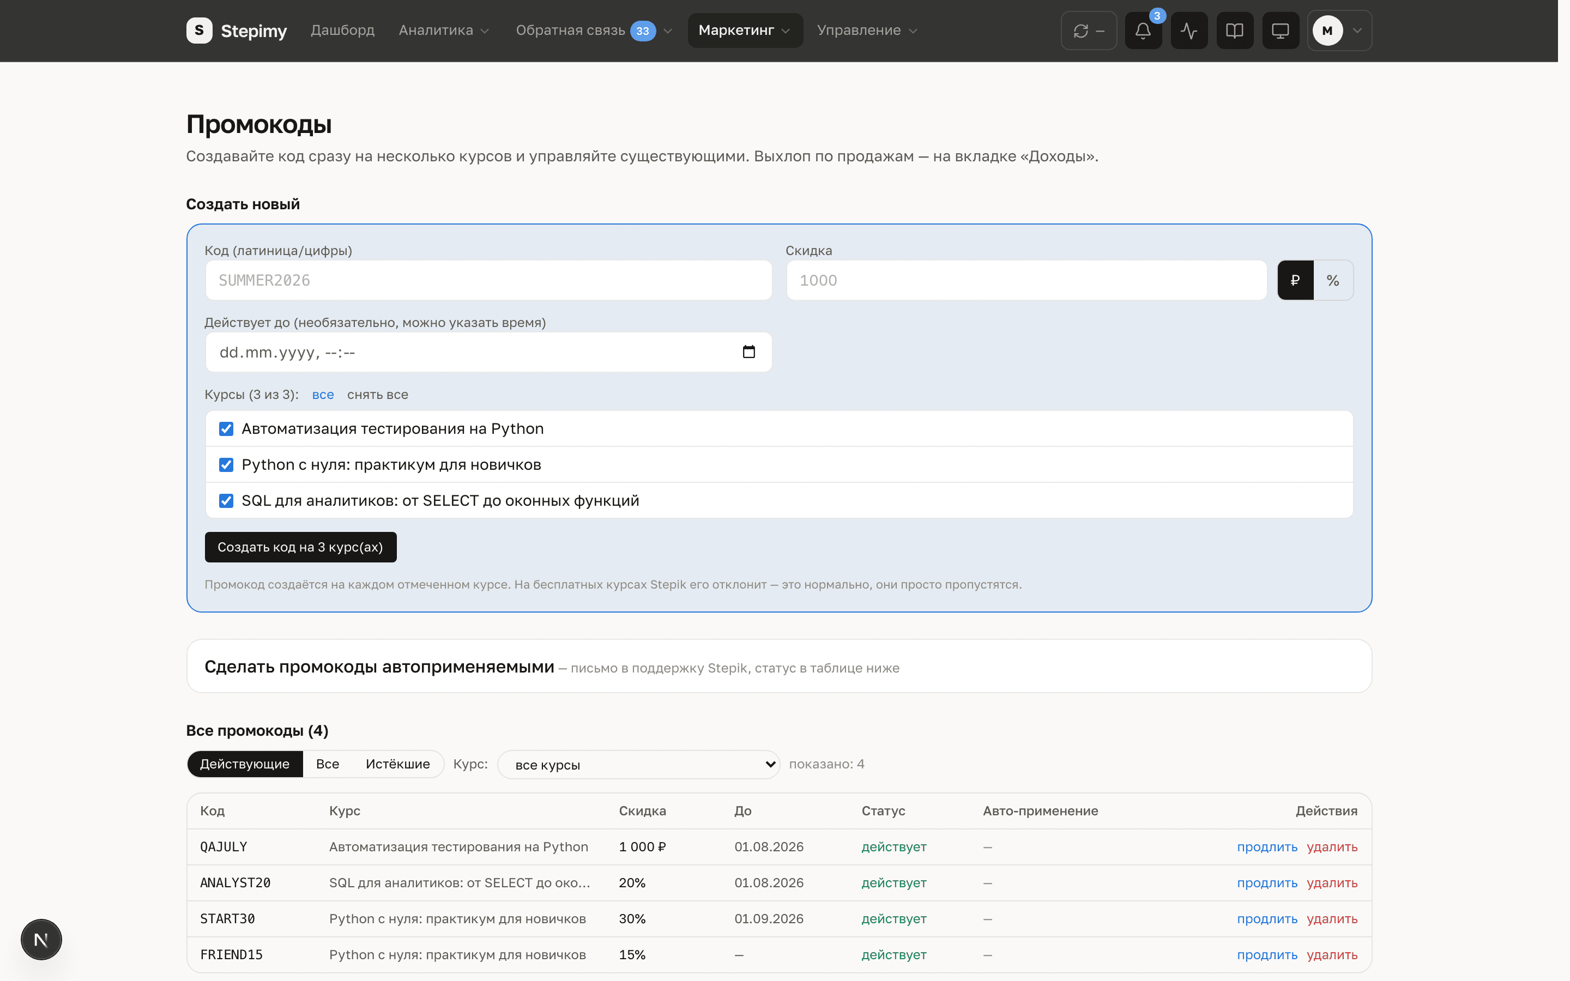Click the Stepimy brand name

click(253, 31)
